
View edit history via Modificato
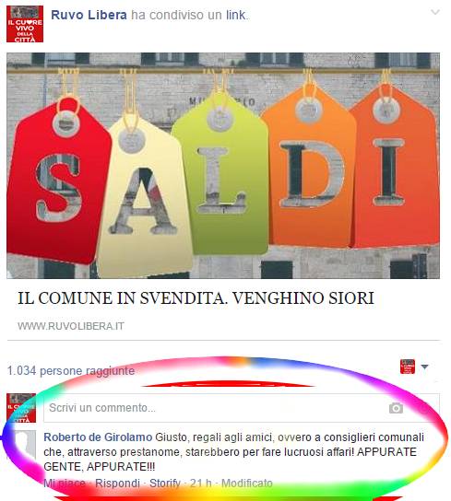(247, 484)
